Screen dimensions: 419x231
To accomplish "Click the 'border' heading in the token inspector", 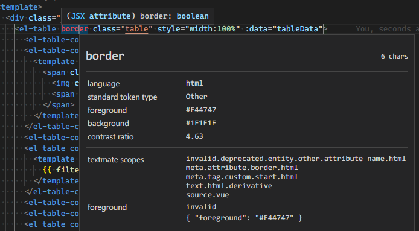I will [105, 56].
